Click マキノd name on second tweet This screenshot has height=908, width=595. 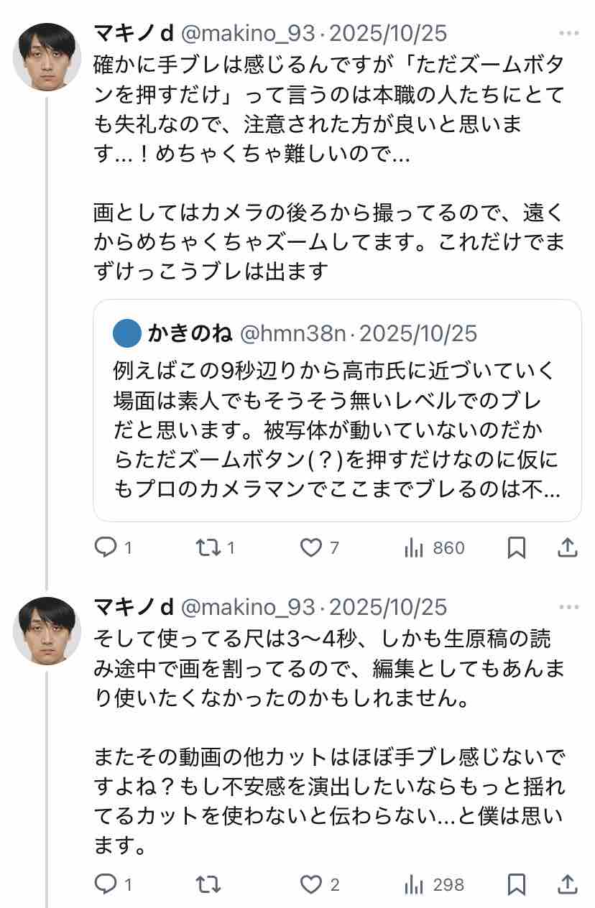pyautogui.click(x=134, y=607)
